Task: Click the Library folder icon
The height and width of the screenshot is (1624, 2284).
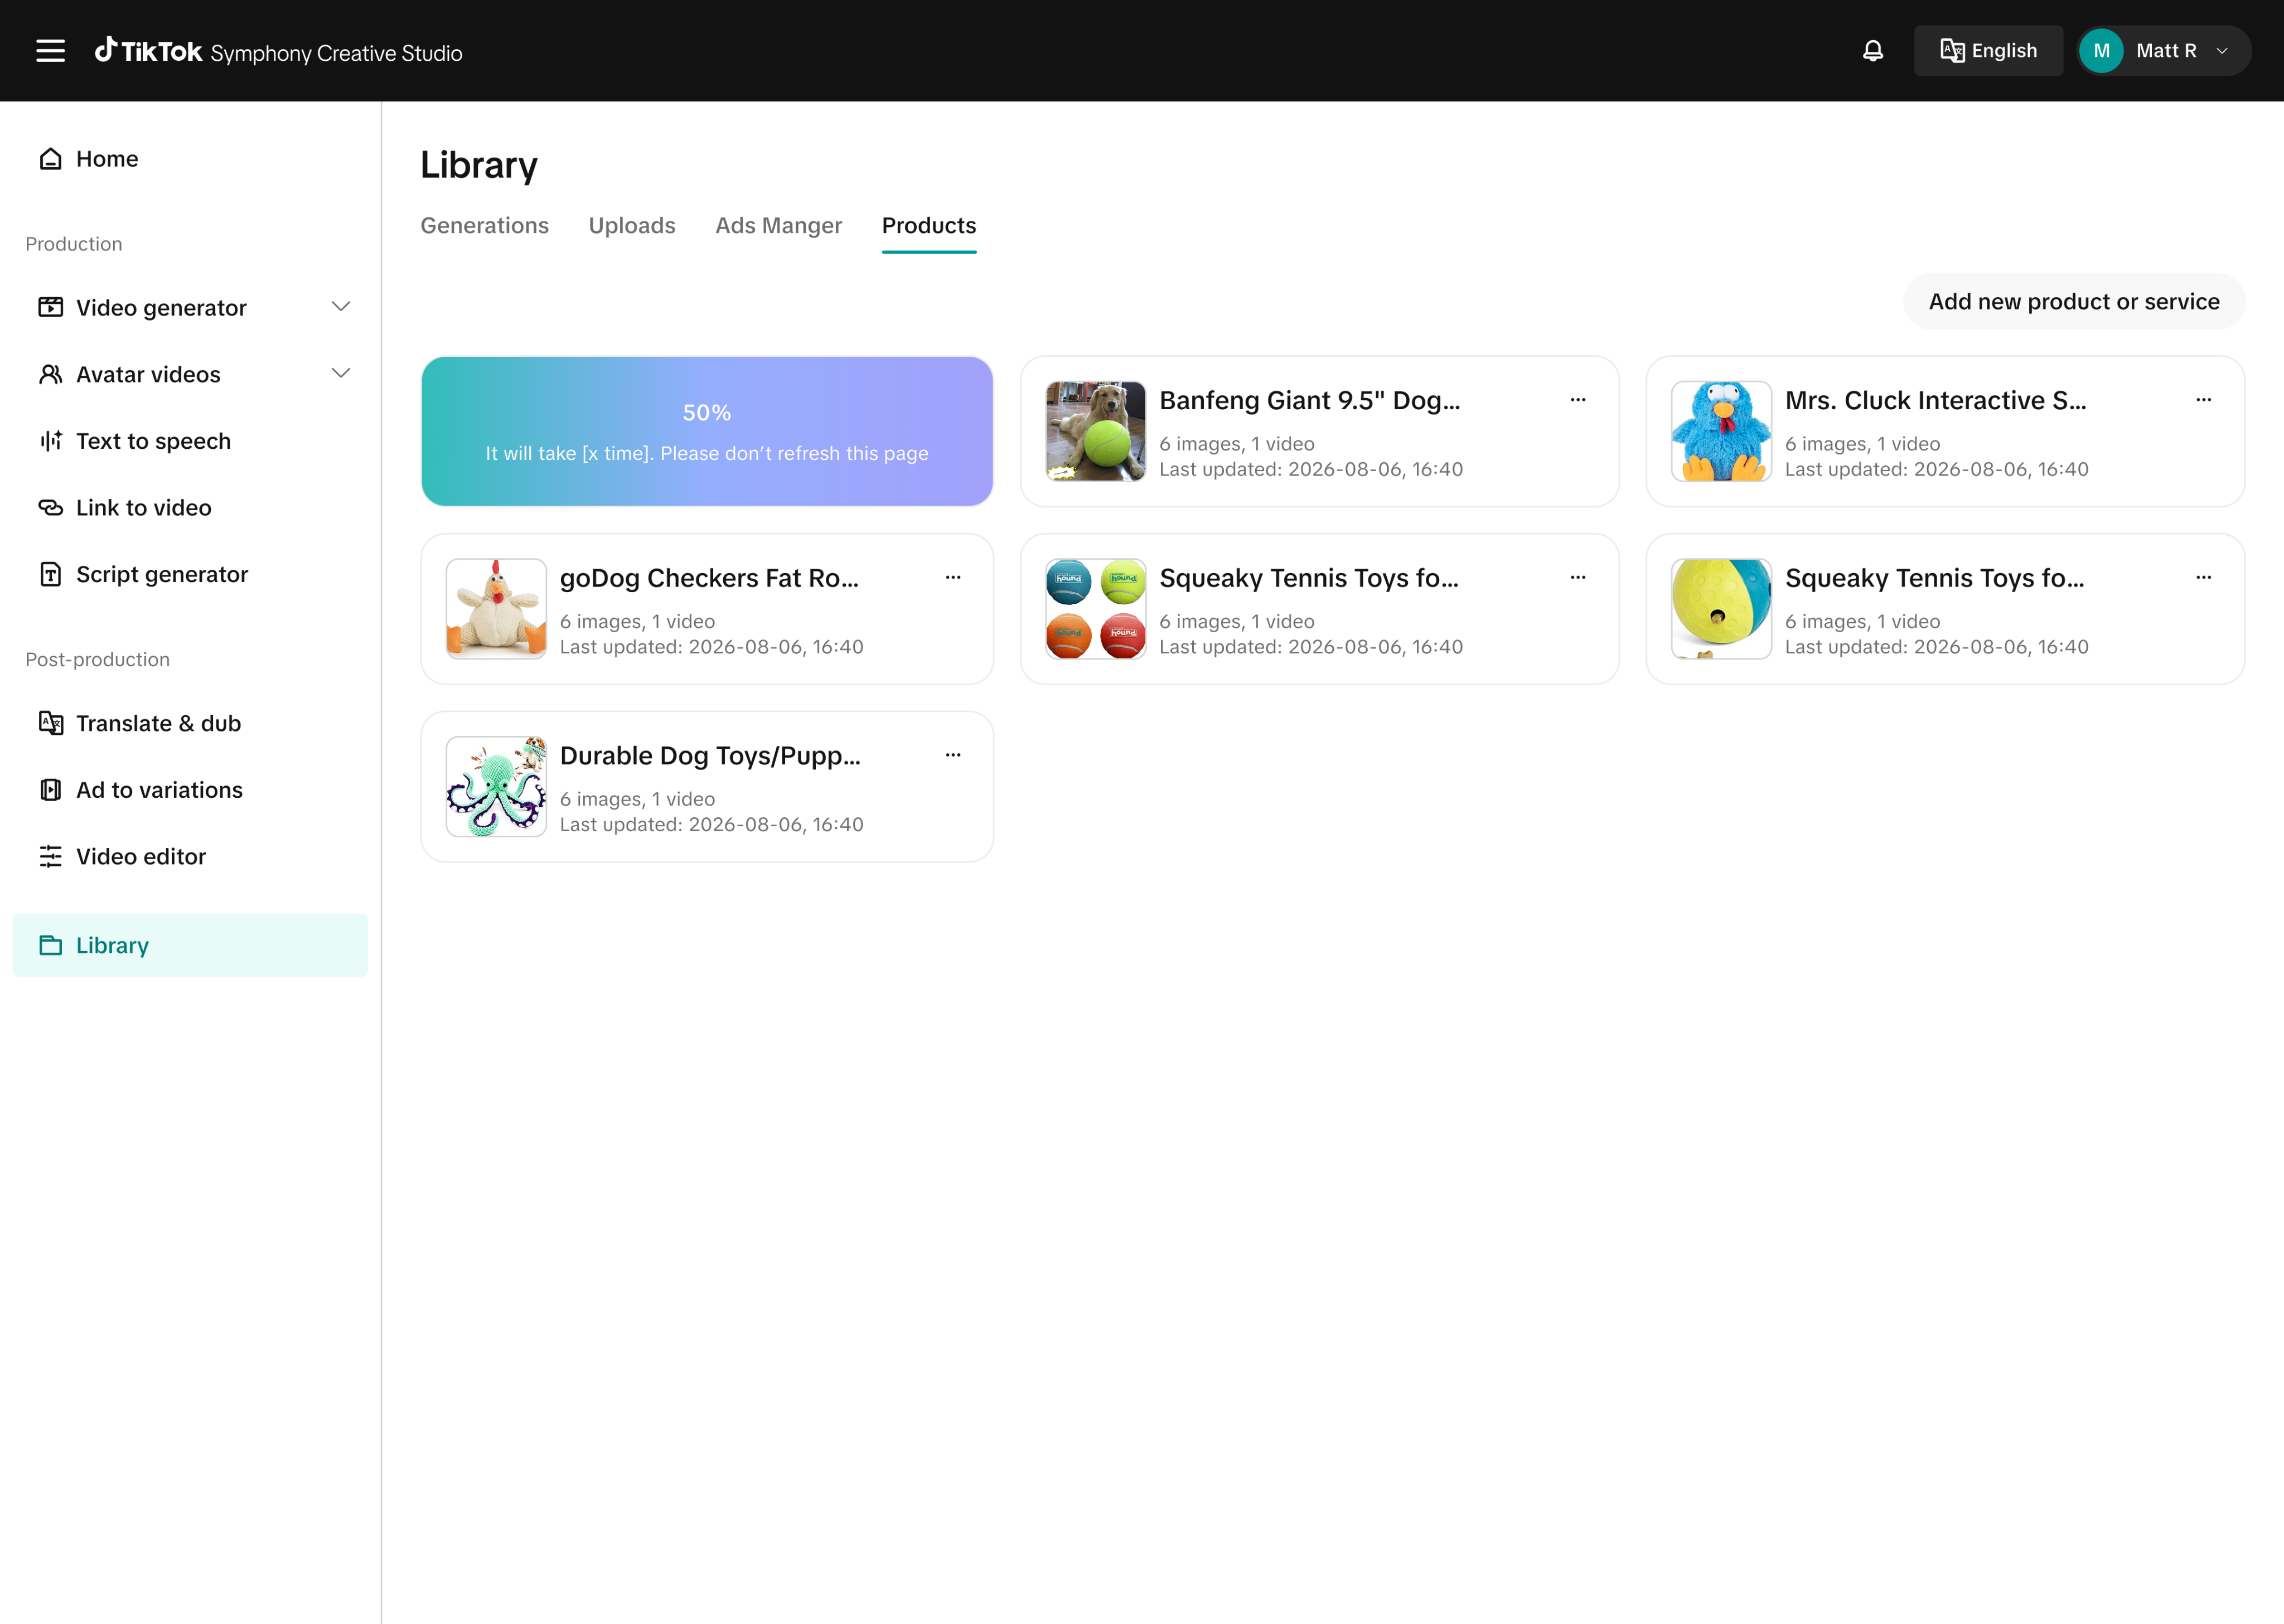Action: pyautogui.click(x=50, y=945)
